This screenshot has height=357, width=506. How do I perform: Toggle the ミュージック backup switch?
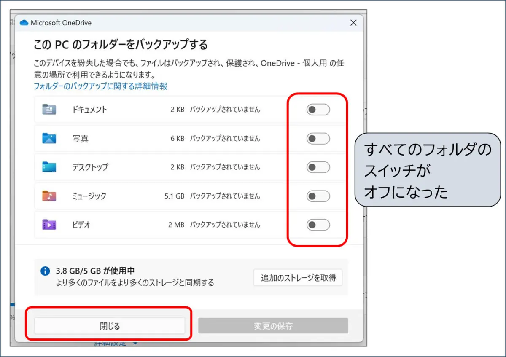[318, 196]
